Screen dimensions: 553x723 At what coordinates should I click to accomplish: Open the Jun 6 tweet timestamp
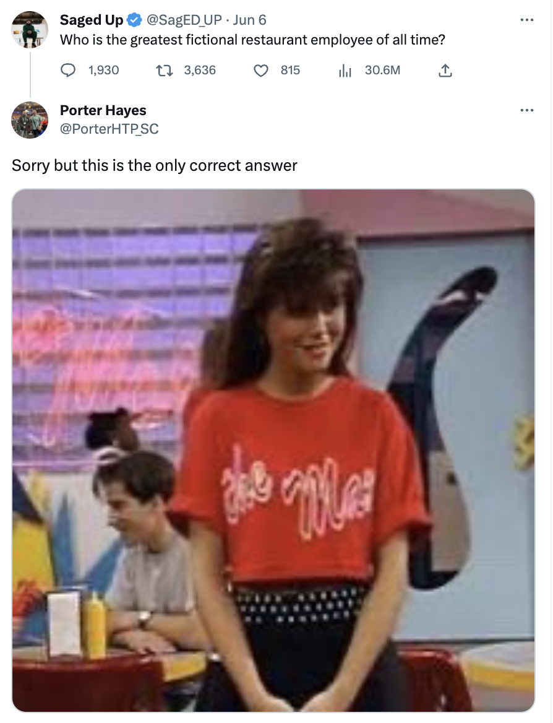(249, 20)
